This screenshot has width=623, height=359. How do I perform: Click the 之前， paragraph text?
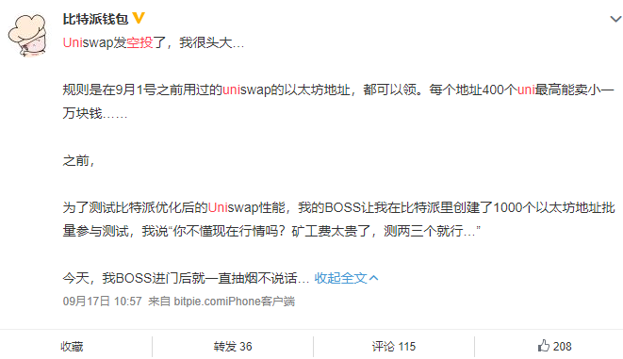click(x=78, y=160)
